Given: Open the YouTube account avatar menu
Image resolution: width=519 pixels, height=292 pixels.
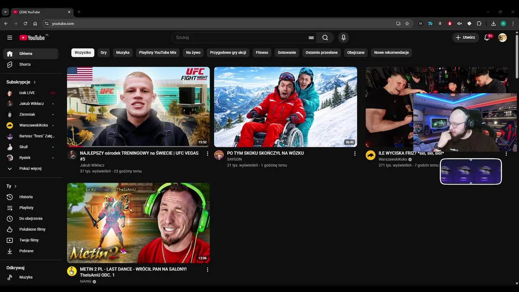Looking at the screenshot, I should pyautogui.click(x=502, y=38).
